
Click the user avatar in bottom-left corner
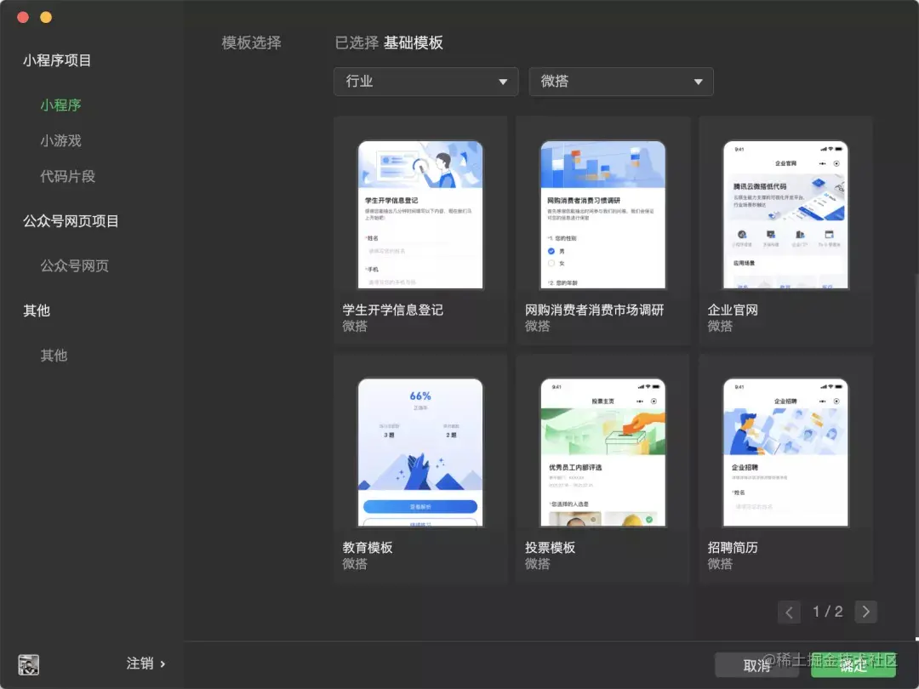tap(28, 664)
